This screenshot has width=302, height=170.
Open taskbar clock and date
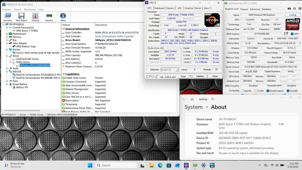tap(293, 165)
